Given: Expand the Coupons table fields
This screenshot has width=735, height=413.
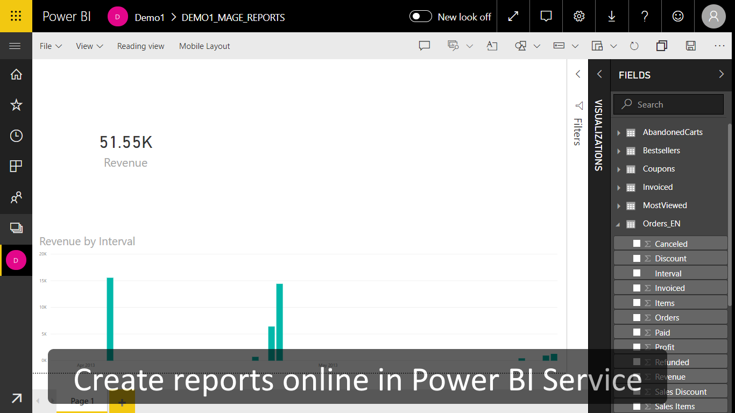Looking at the screenshot, I should click(x=619, y=169).
